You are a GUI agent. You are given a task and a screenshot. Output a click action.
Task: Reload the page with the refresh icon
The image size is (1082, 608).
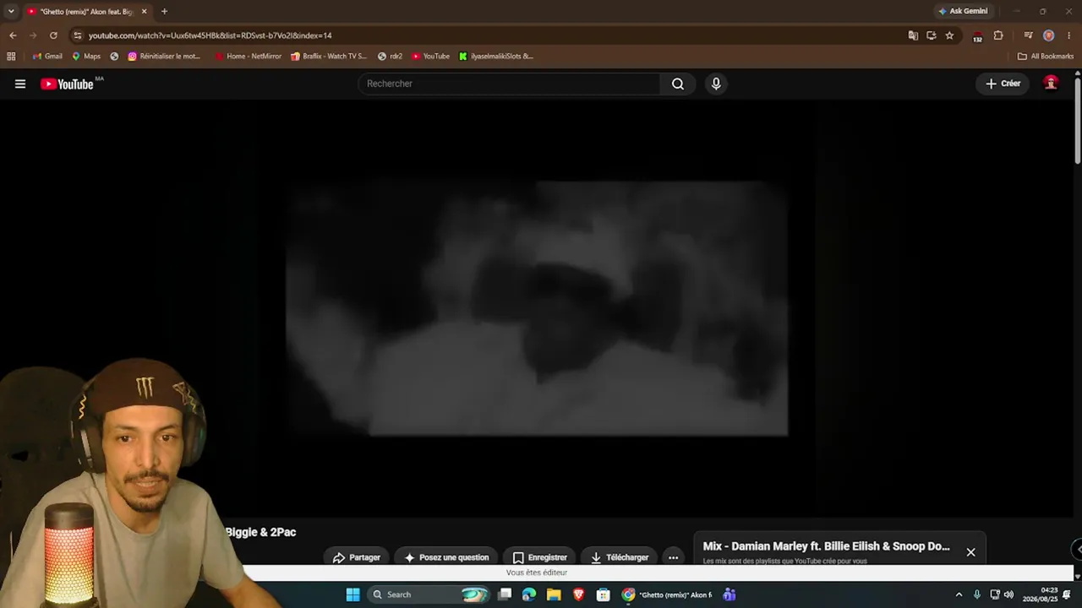pyautogui.click(x=53, y=35)
